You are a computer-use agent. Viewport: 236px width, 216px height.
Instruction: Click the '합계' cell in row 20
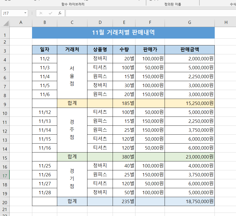tap(72, 201)
